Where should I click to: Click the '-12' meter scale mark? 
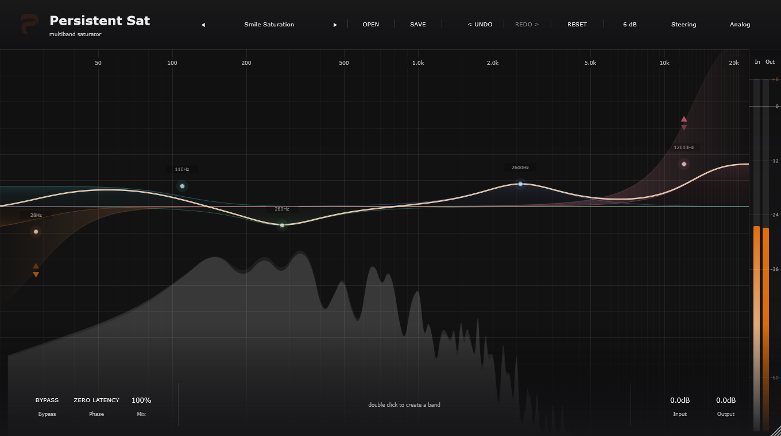coord(775,161)
